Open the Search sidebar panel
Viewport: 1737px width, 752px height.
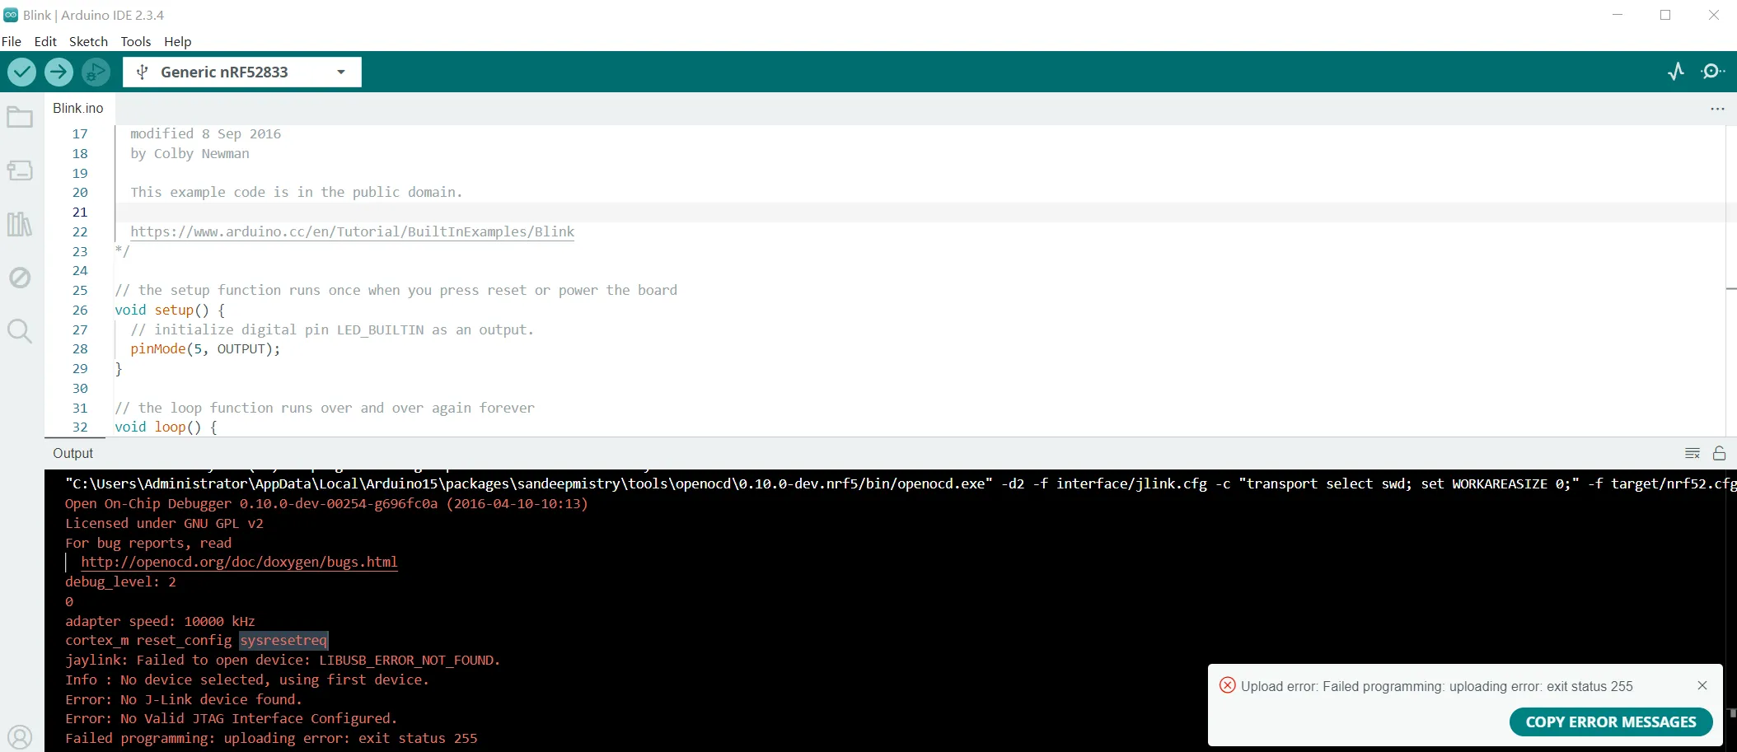20,331
